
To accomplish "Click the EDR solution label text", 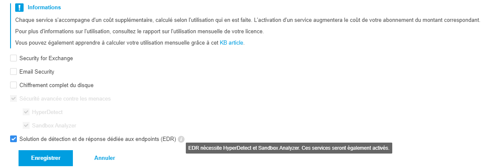I will (x=97, y=139).
